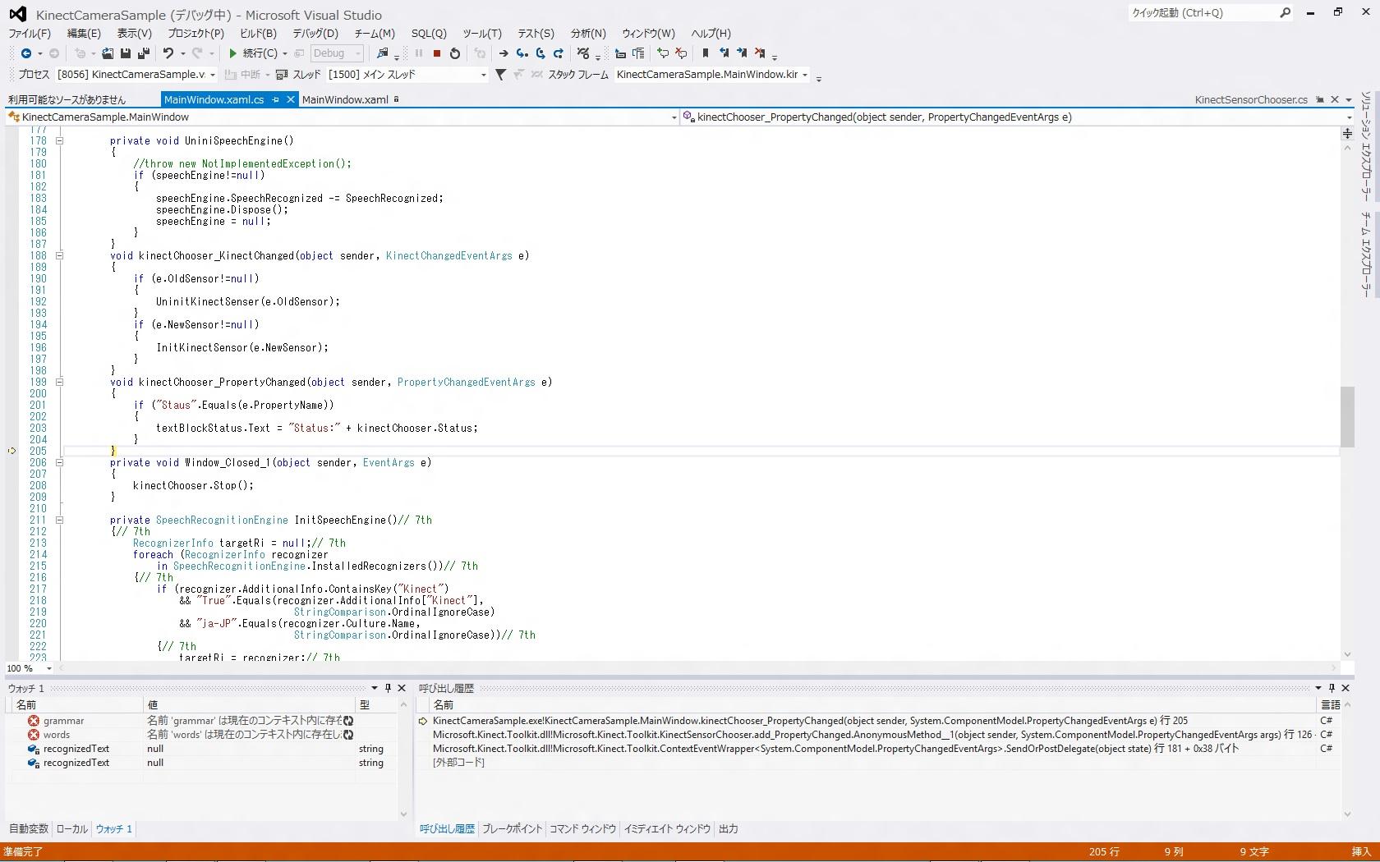Collapse the UniniSpeechEngine method outline
1380x862 pixels.
click(59, 140)
